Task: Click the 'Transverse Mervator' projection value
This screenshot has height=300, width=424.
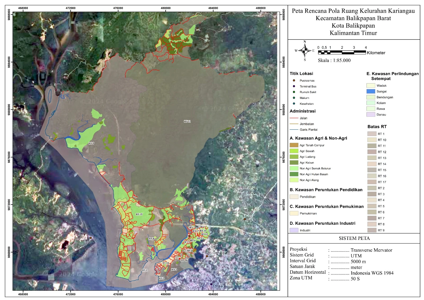Action: click(371, 250)
